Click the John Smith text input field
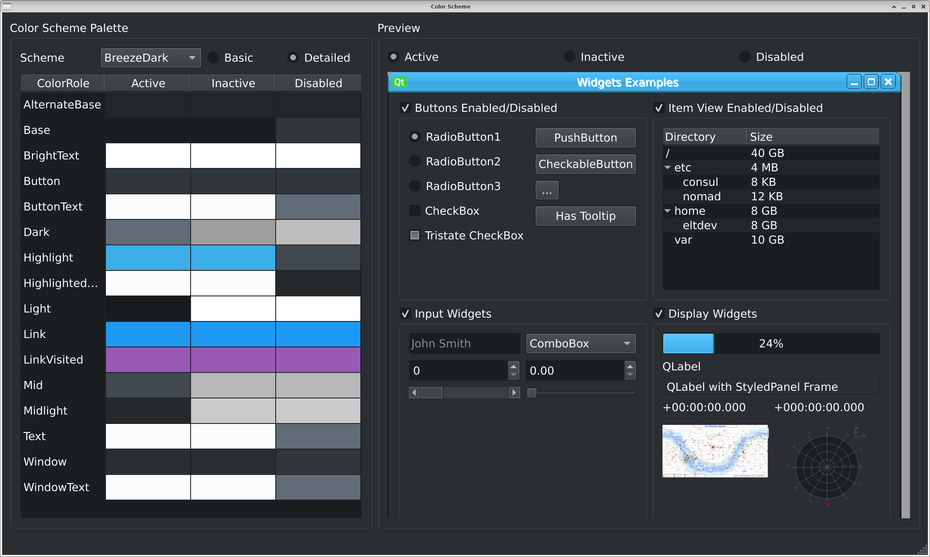This screenshot has width=930, height=557. [x=464, y=343]
